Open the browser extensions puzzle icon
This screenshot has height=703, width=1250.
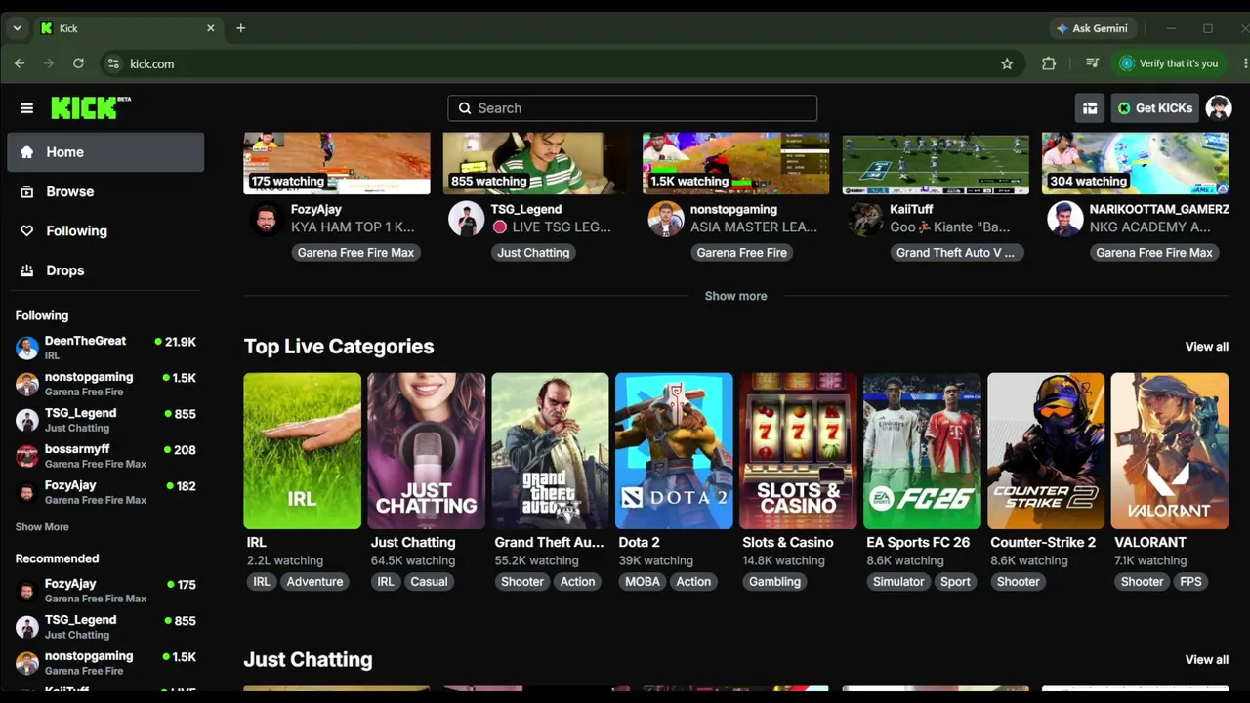(1049, 63)
